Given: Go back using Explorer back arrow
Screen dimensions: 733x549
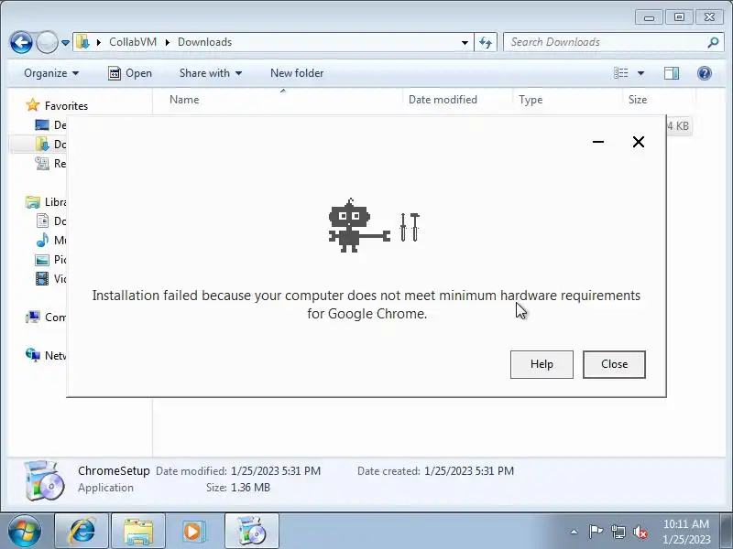Looking at the screenshot, I should pyautogui.click(x=21, y=42).
